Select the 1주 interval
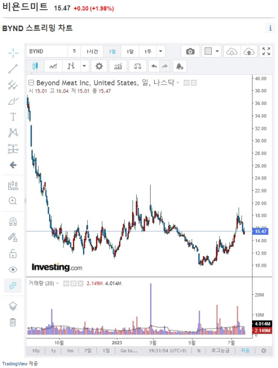The width and height of the screenshot is (278, 368). [x=148, y=52]
